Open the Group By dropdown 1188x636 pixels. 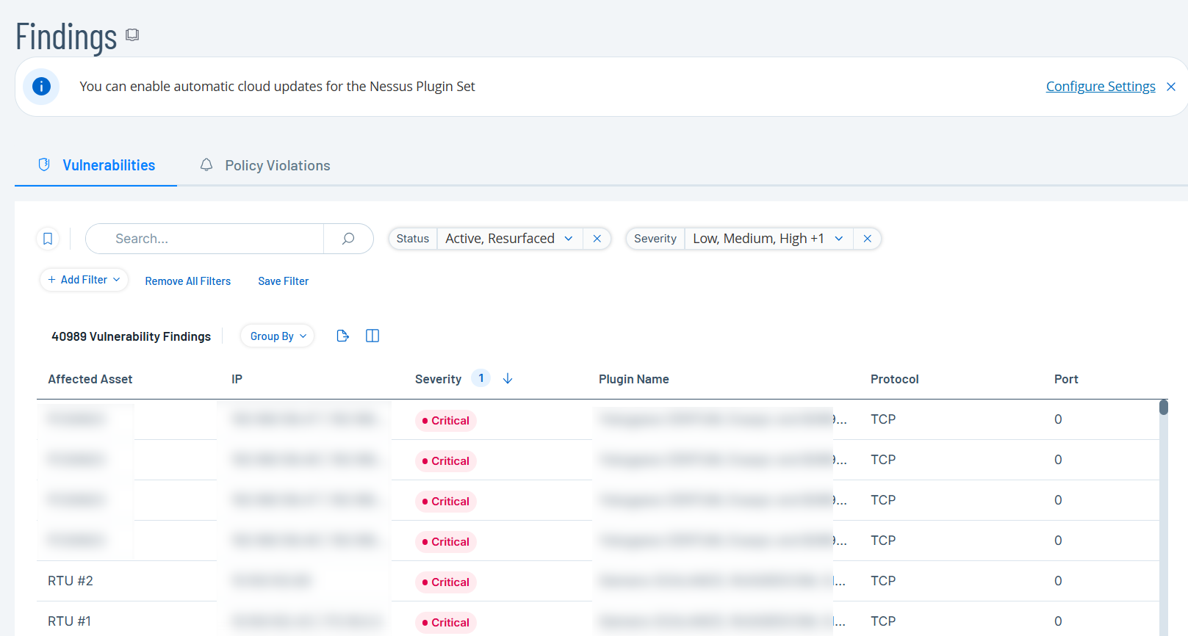click(278, 336)
